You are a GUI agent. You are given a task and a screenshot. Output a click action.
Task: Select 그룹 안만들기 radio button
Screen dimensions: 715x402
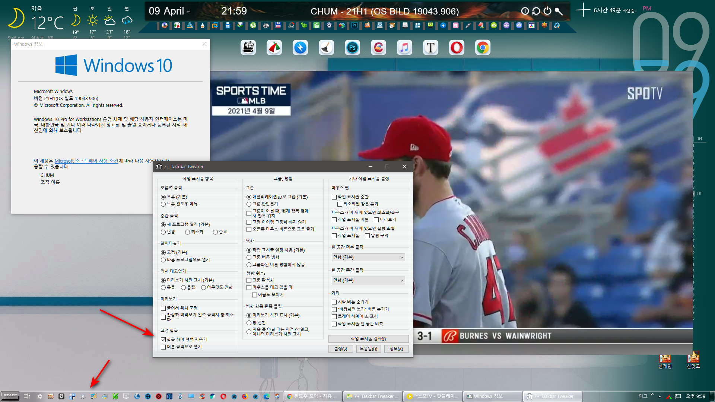249,204
